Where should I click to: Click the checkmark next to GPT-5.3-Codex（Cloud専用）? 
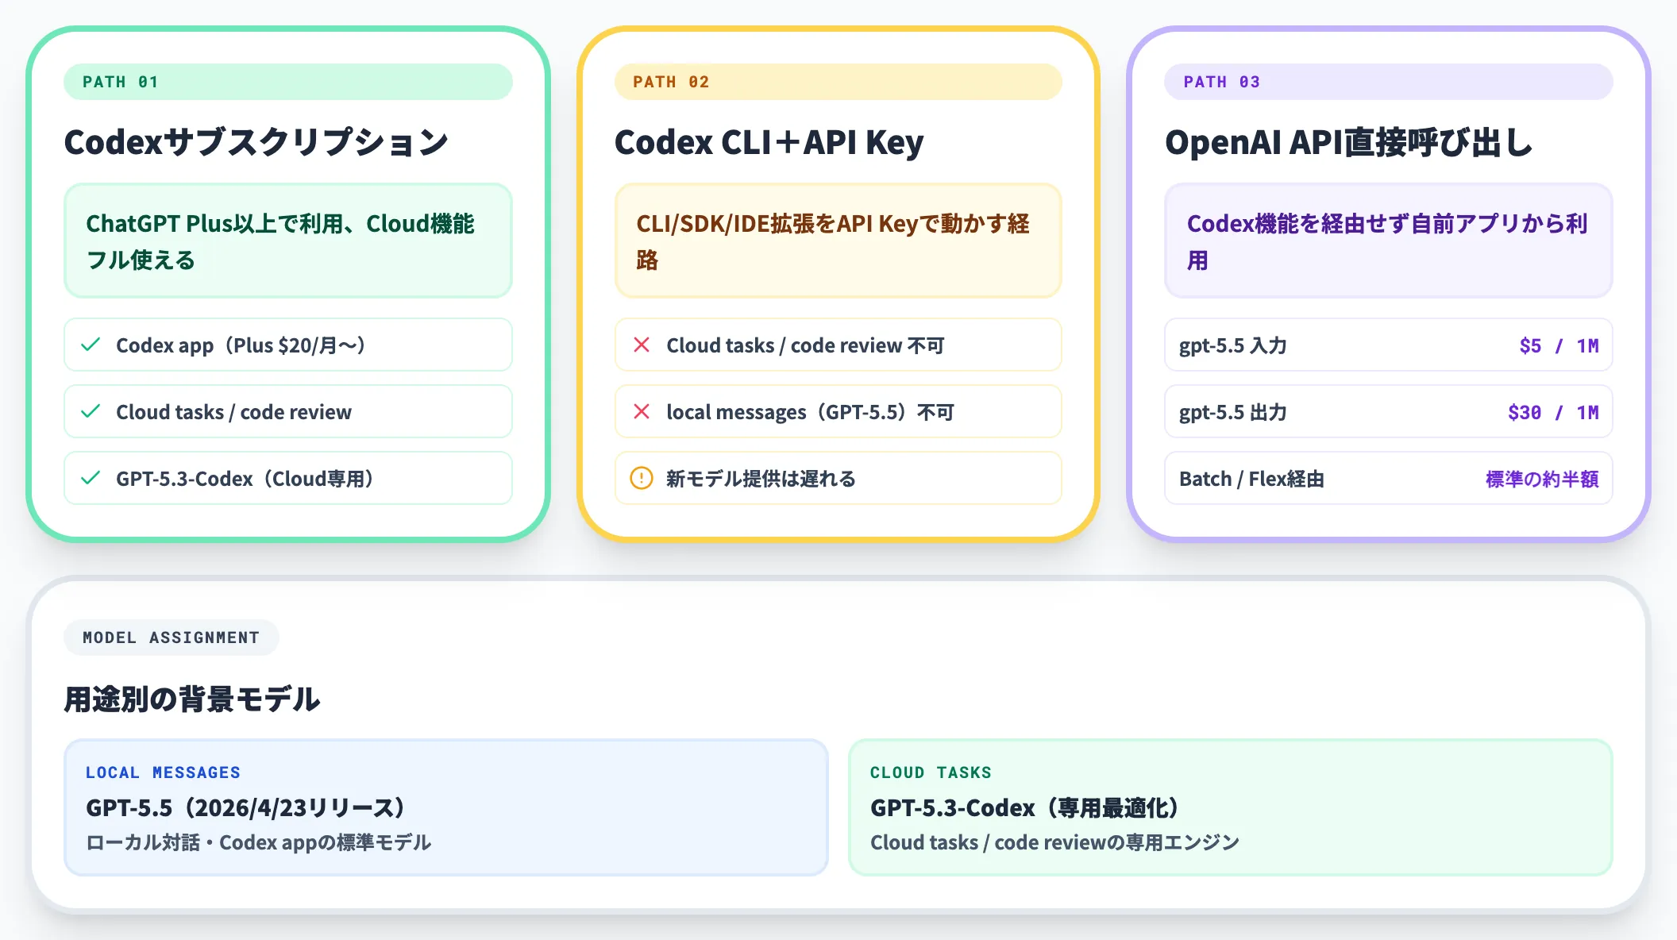[x=91, y=478]
